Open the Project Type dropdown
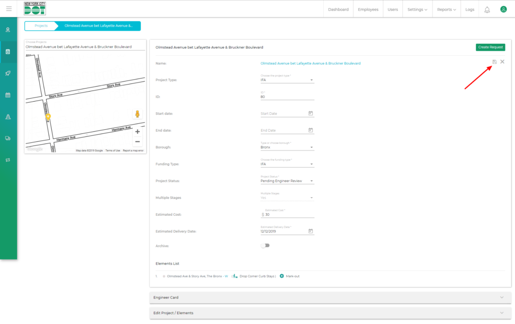This screenshot has width=515, height=324. (x=287, y=80)
